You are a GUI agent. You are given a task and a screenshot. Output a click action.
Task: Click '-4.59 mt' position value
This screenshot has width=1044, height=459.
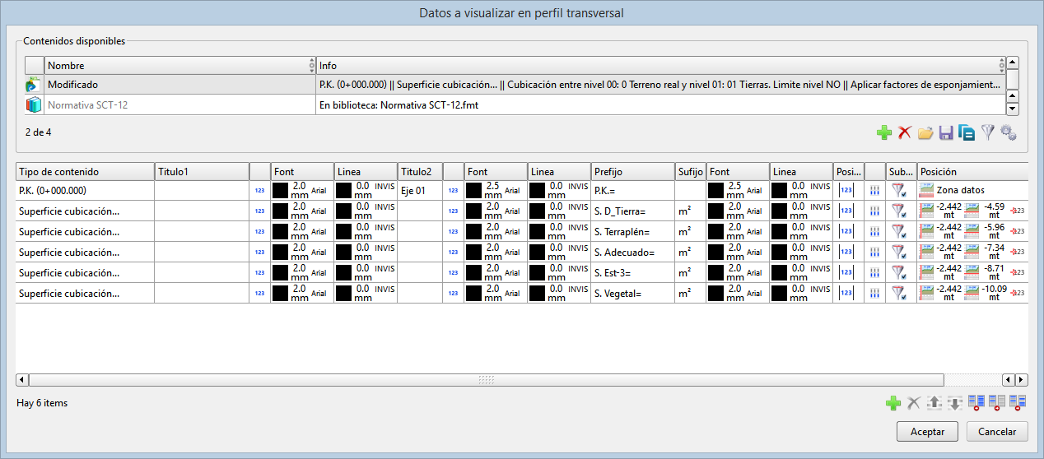coord(995,211)
